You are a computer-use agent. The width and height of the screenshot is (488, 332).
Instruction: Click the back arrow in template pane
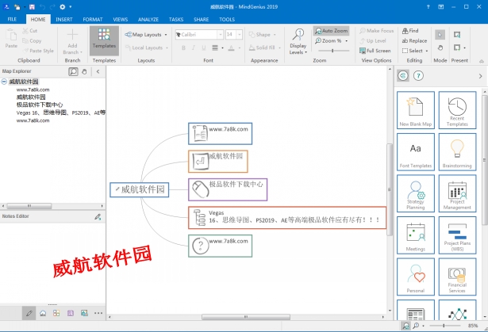(403, 75)
